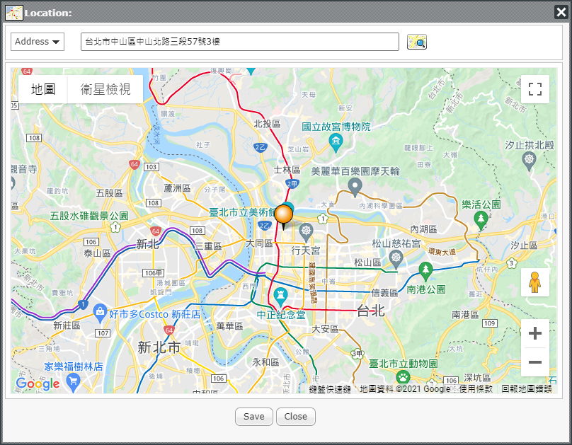Select 臺北市立動物園 zoo paw pin
572x445 pixels.
point(403,378)
